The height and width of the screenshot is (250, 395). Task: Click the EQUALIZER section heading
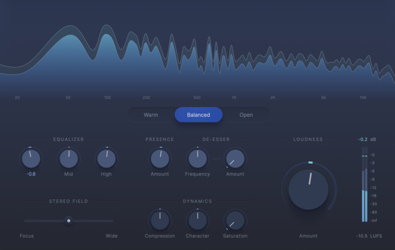click(69, 139)
